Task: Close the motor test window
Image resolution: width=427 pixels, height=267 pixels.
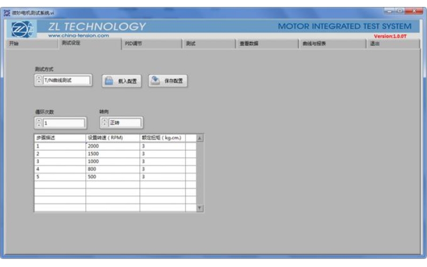Action: point(414,11)
